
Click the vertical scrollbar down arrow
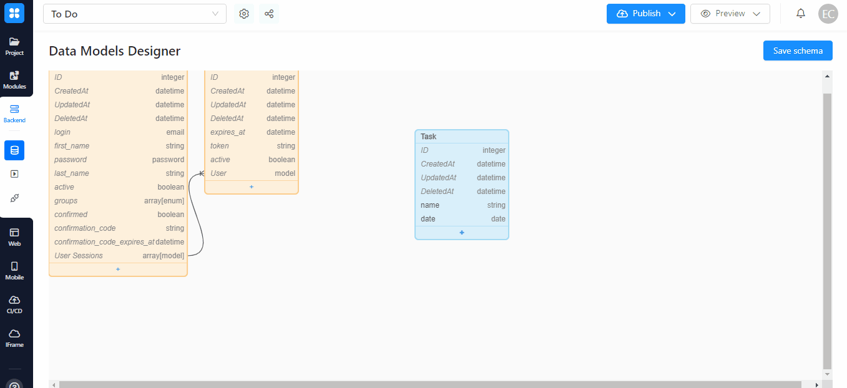coord(828,374)
